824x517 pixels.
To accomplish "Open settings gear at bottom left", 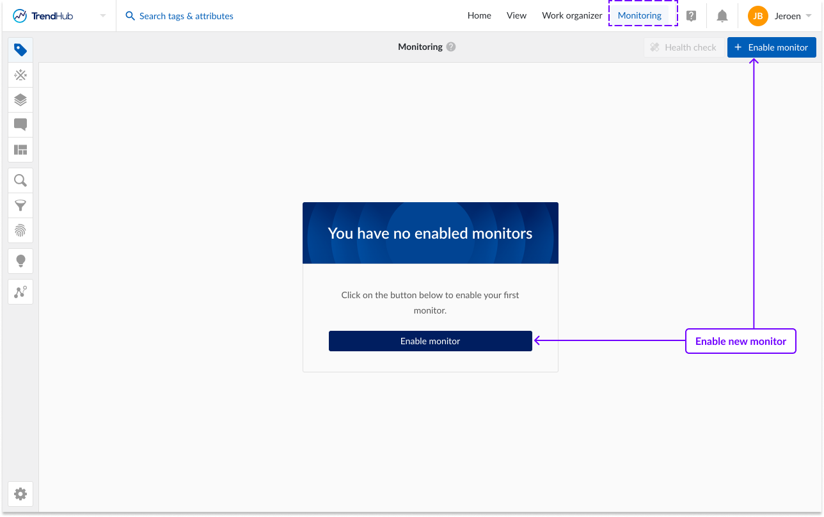I will tap(20, 494).
